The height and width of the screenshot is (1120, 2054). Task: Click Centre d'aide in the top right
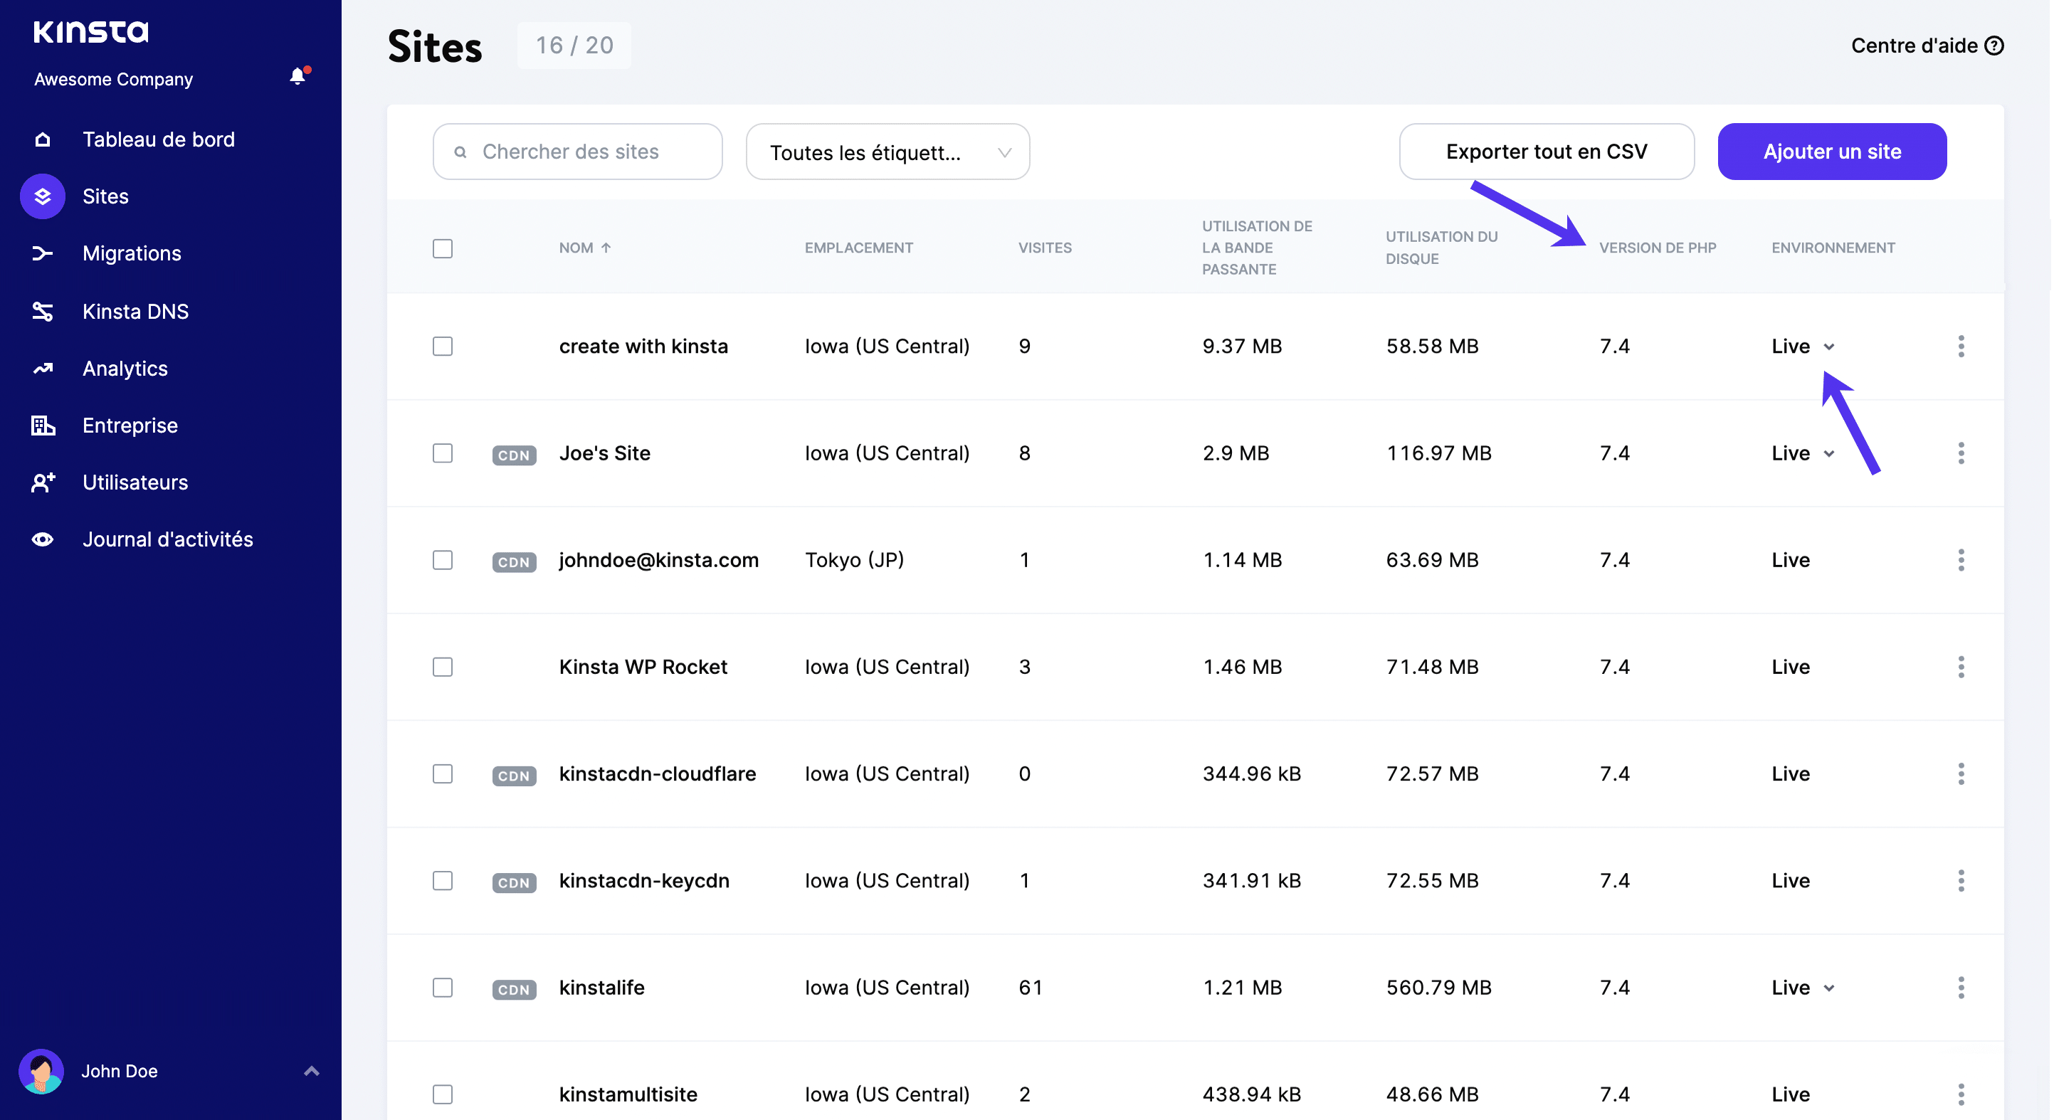(x=1927, y=46)
